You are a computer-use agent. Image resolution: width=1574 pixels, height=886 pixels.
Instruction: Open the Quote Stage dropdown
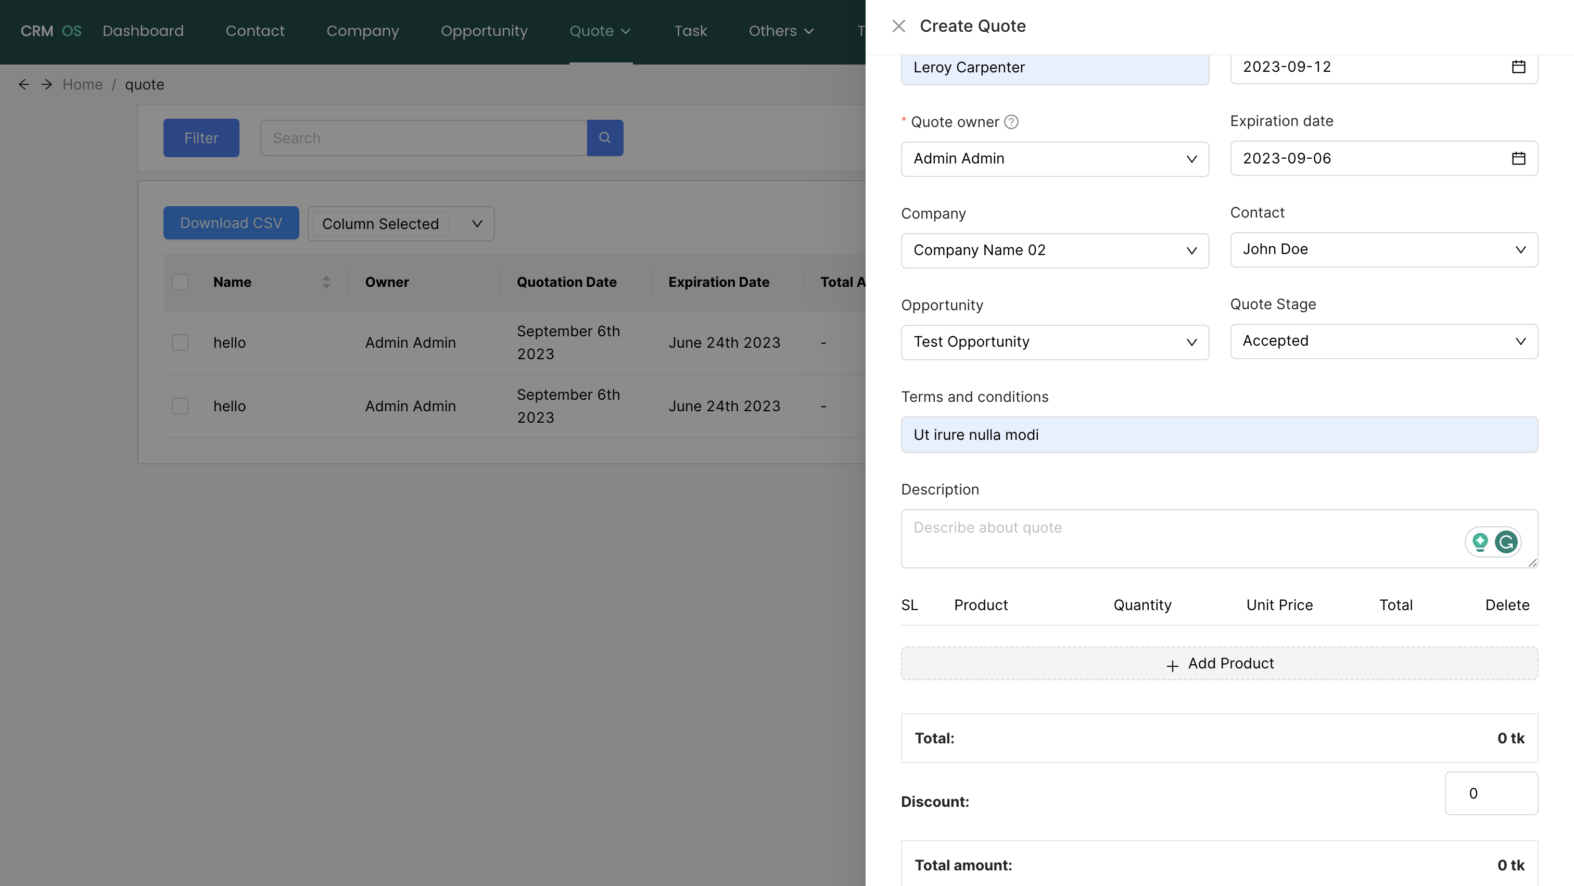tap(1383, 341)
